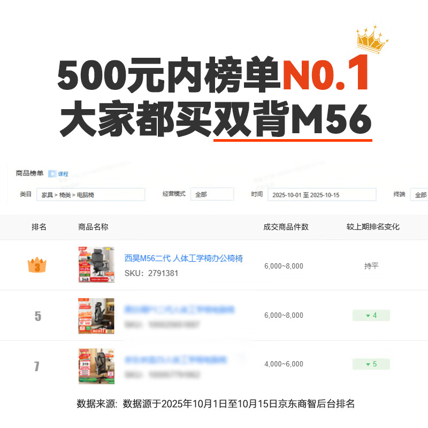Click the 西昊M56 product thumbnail
The width and height of the screenshot is (428, 428).
(96, 264)
